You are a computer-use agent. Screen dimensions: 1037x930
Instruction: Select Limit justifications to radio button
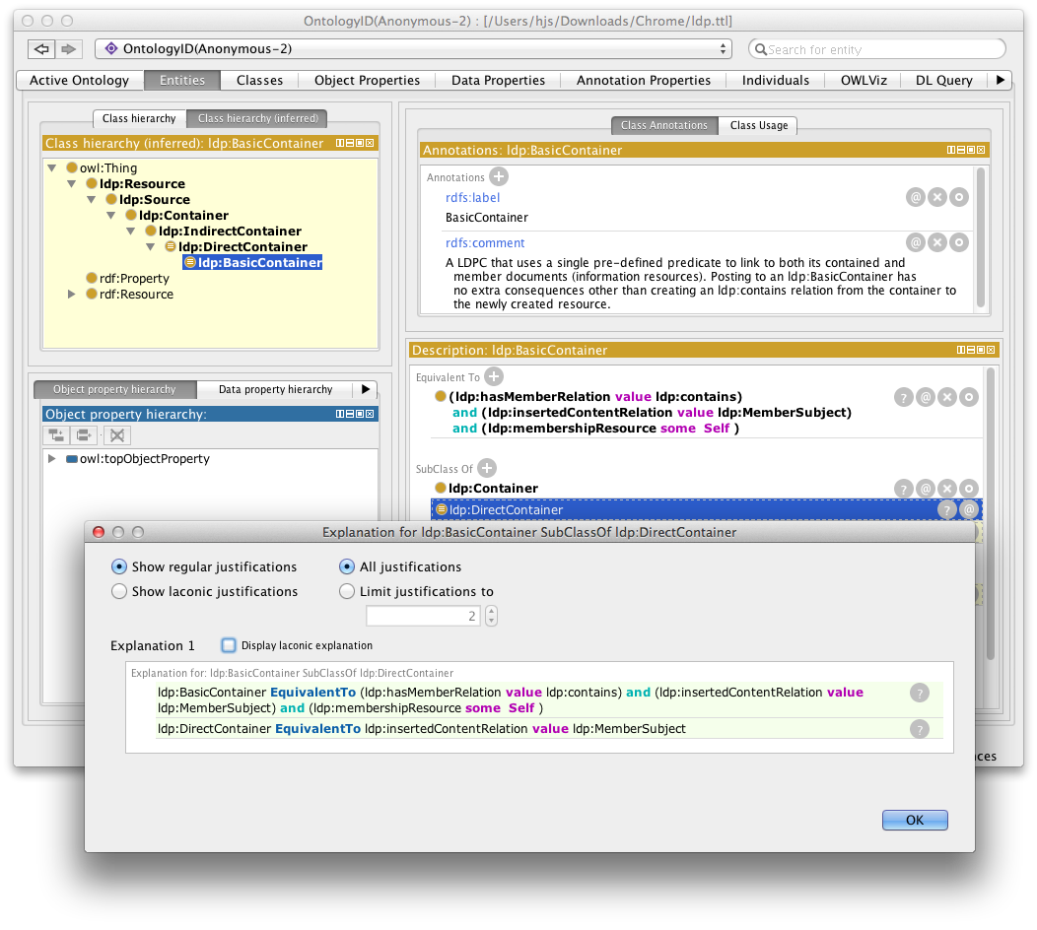347,592
